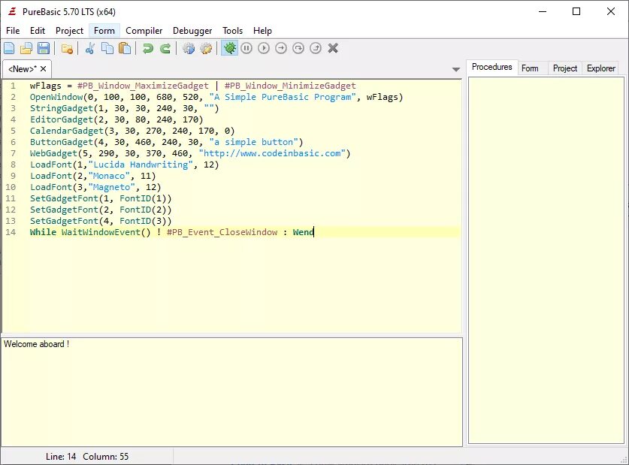This screenshot has width=629, height=465.
Task: Copy selection using the Copy icon
Action: [x=107, y=49]
